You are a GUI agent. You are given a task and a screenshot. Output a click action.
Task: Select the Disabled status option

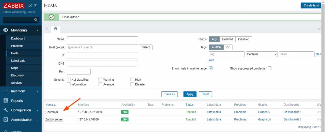tap(244, 39)
